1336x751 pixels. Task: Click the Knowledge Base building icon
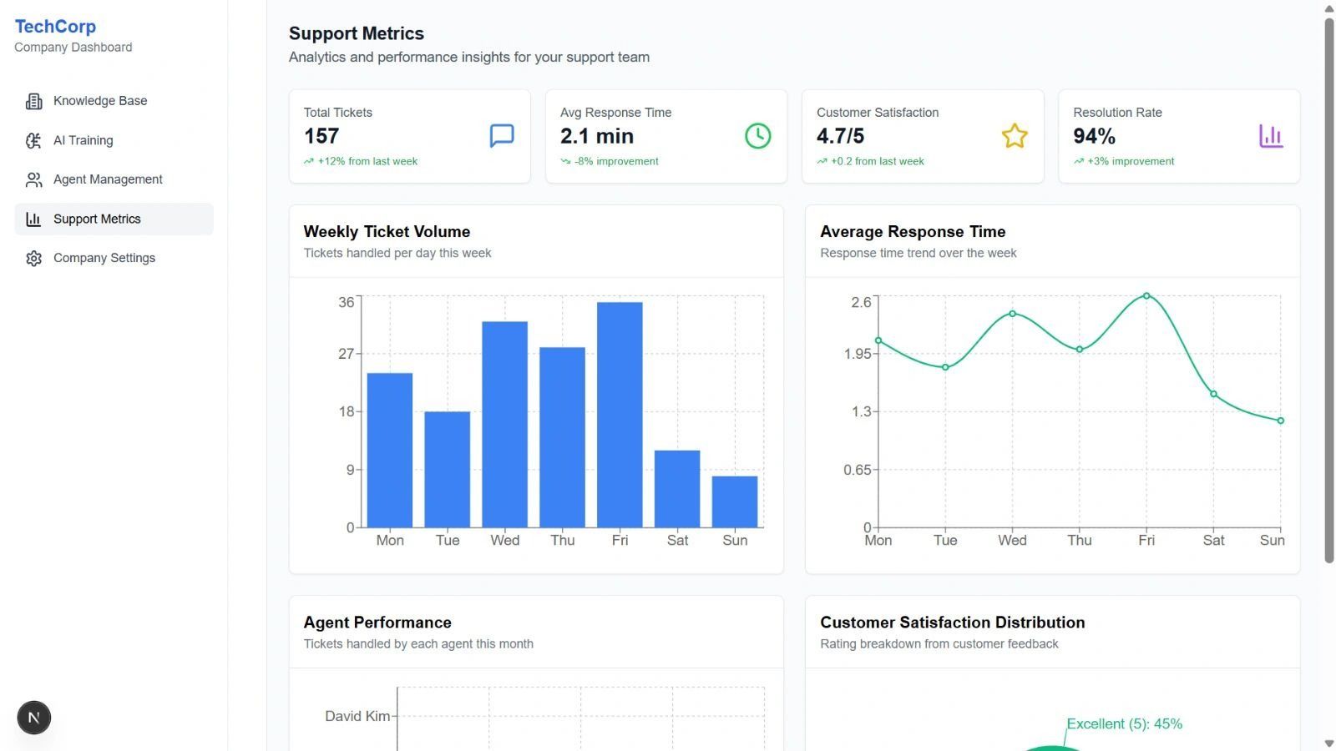33,101
